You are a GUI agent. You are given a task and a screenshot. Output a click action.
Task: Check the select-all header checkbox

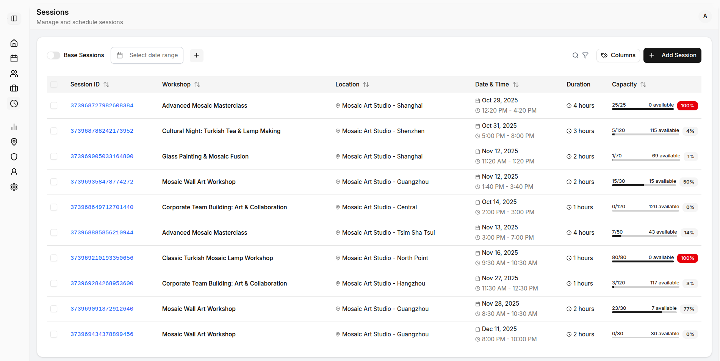(54, 85)
